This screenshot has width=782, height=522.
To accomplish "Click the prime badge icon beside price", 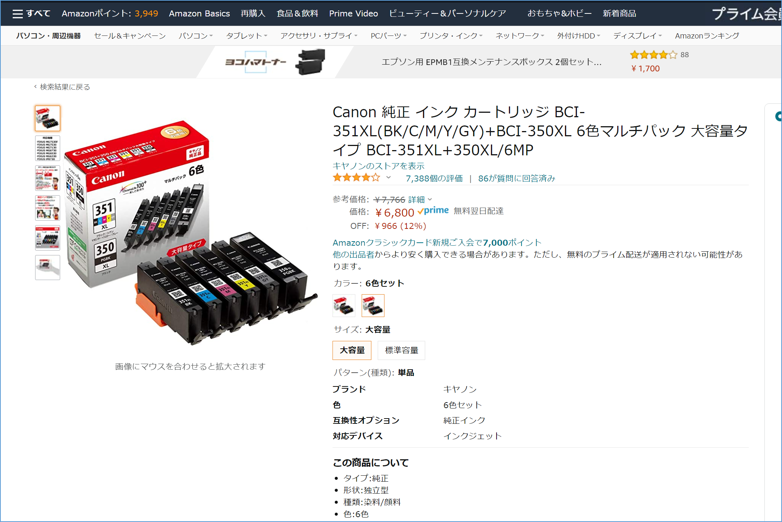I will coord(433,211).
